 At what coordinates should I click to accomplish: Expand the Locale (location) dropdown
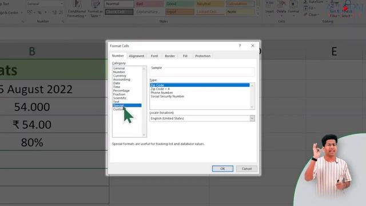252,118
